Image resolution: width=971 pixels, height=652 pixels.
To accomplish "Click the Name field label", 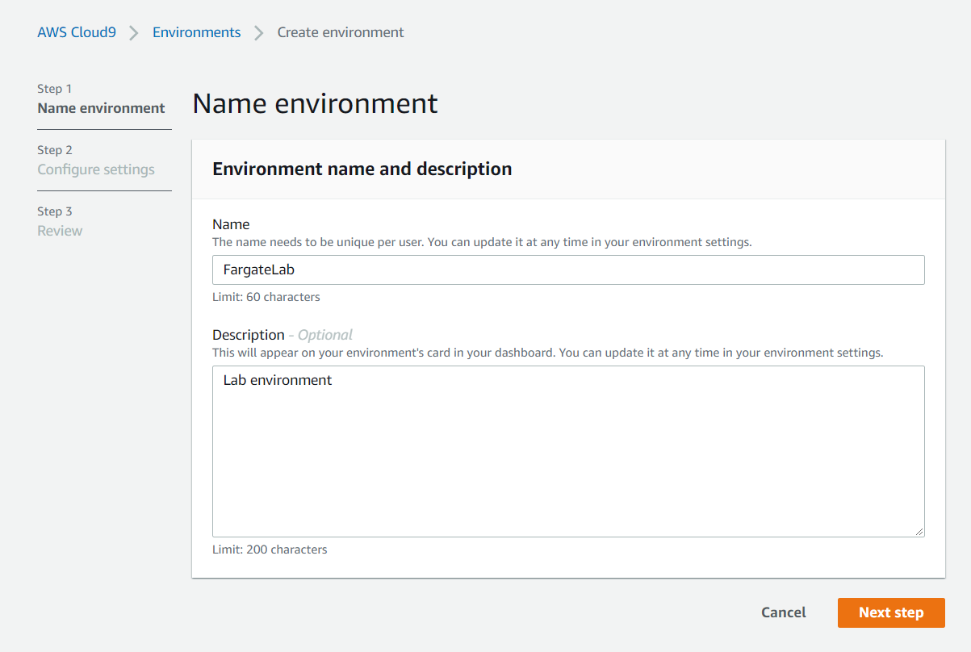I will pos(231,224).
